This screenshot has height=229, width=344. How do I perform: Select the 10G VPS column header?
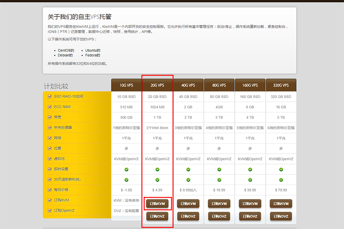127,85
